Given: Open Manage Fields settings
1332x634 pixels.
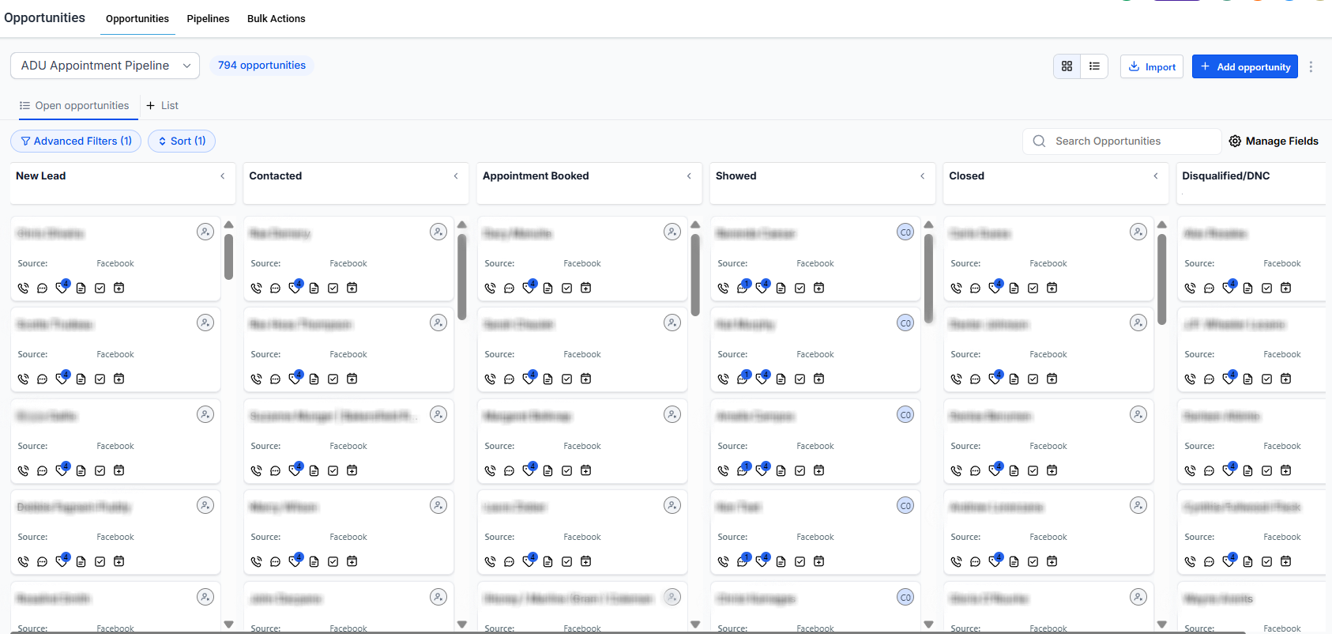Looking at the screenshot, I should point(1274,141).
